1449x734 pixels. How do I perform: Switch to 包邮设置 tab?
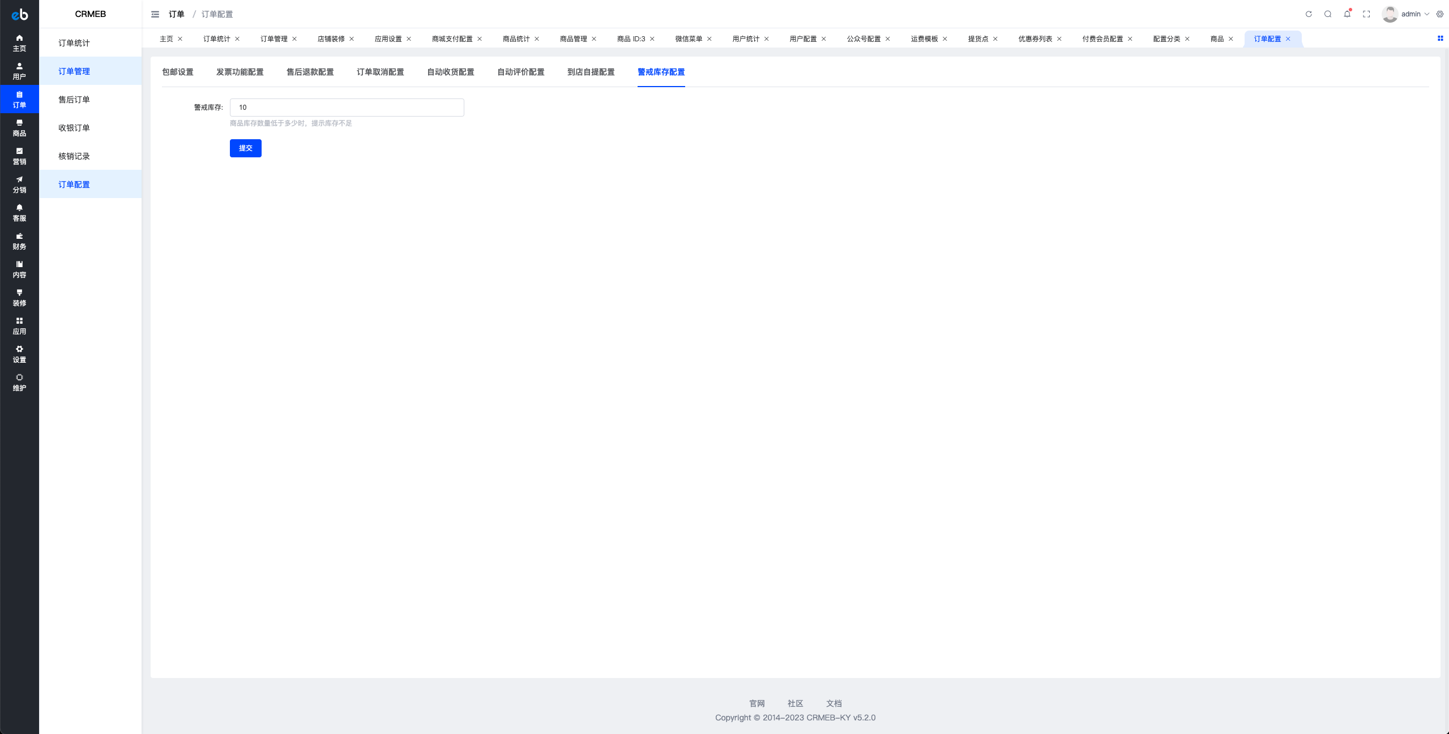click(178, 72)
